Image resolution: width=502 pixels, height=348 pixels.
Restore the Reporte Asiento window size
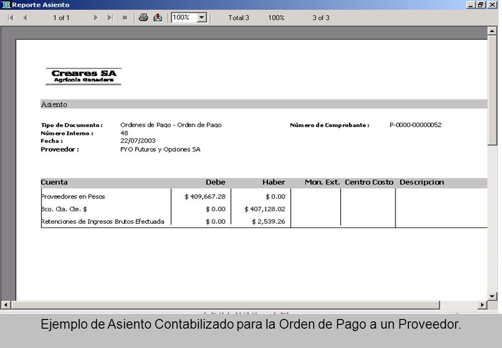tap(481, 5)
